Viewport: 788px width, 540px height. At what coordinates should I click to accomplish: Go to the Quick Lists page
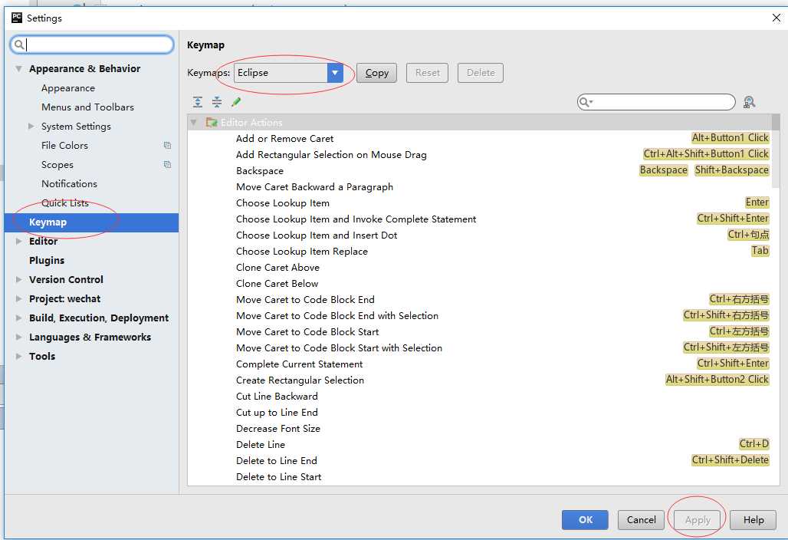click(x=65, y=202)
